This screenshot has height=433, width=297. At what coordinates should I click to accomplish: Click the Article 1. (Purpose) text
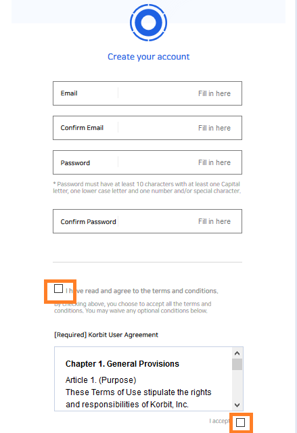(101, 380)
